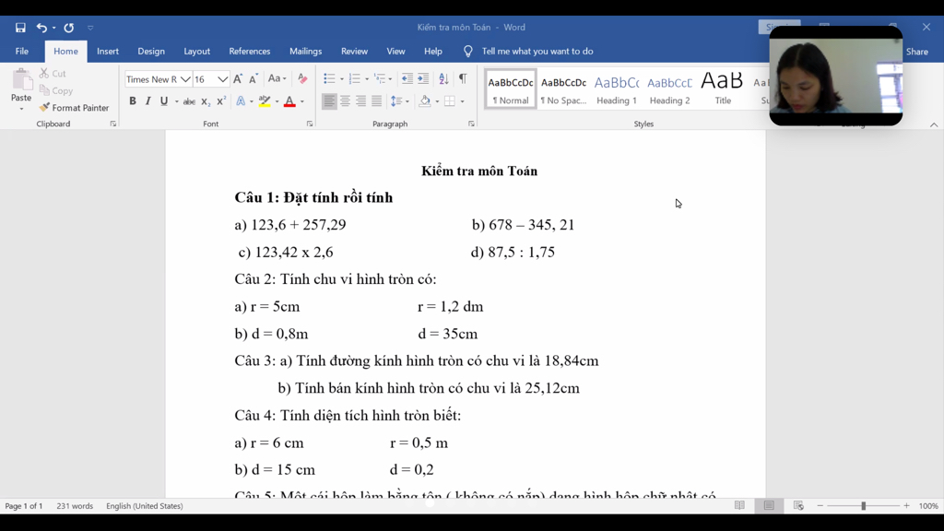944x531 pixels.
Task: Switch to the Insert tab
Action: [x=108, y=52]
